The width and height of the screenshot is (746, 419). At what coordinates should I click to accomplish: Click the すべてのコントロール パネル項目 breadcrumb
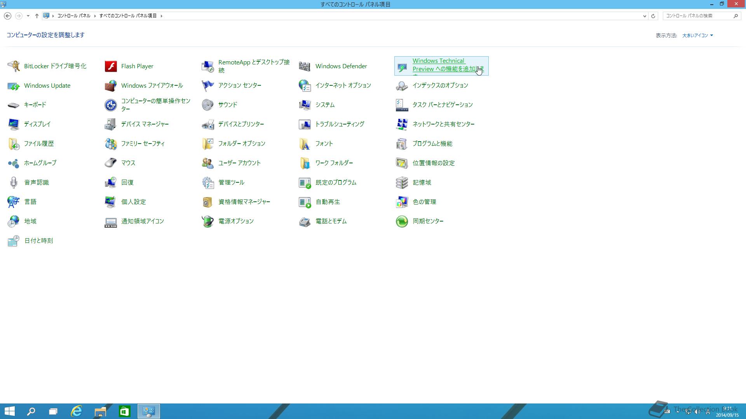click(x=128, y=16)
